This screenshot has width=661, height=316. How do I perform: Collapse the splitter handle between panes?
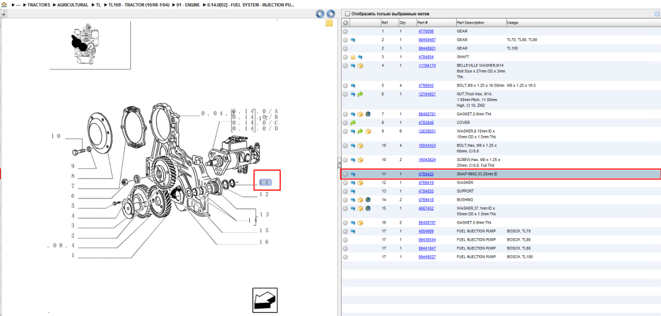click(339, 162)
